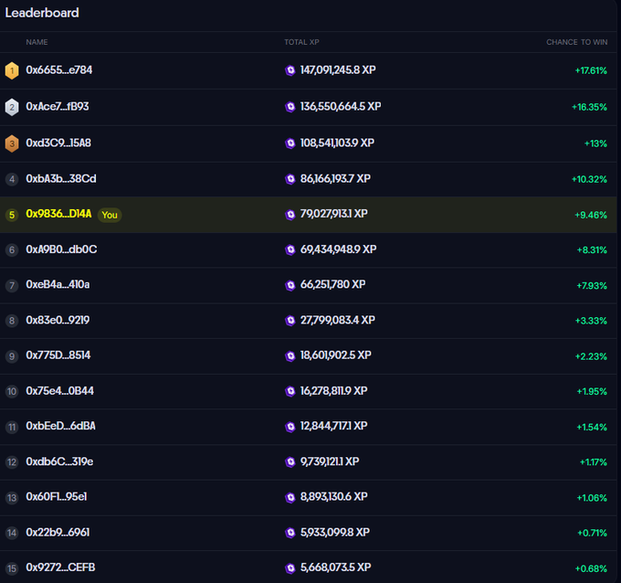Click the rank 8 circle badge
This screenshot has width=621, height=583.
coord(12,321)
